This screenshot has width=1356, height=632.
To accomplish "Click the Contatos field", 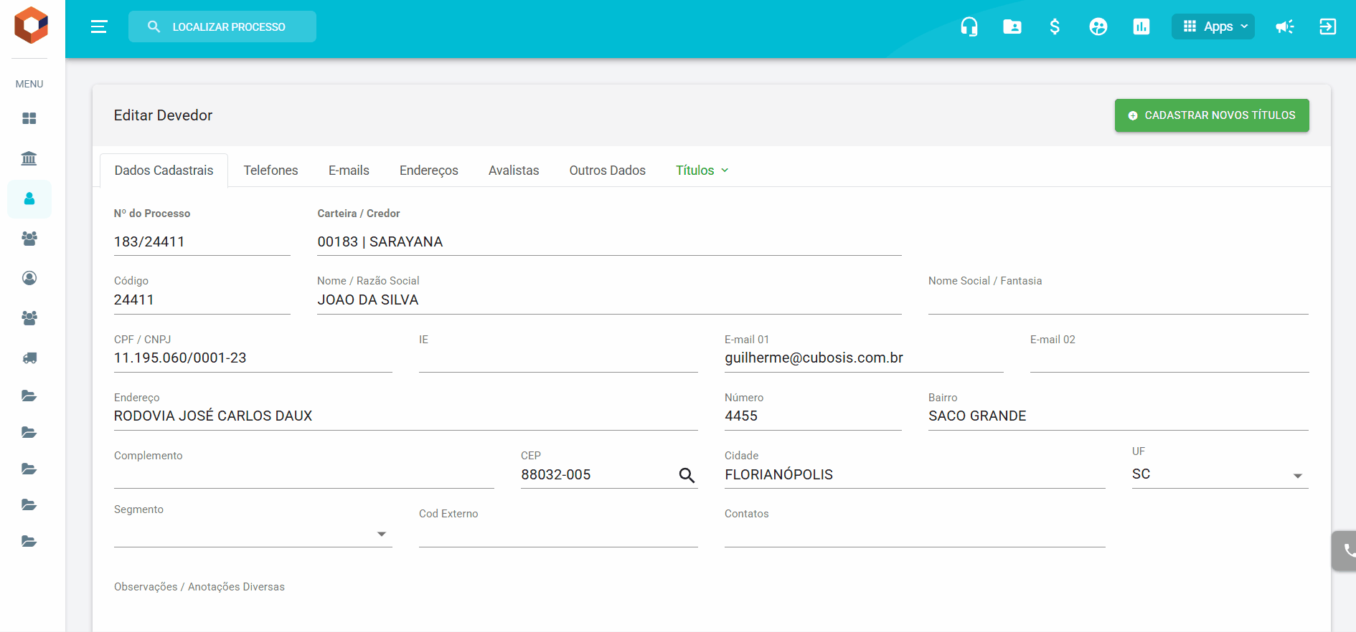I will point(915,534).
